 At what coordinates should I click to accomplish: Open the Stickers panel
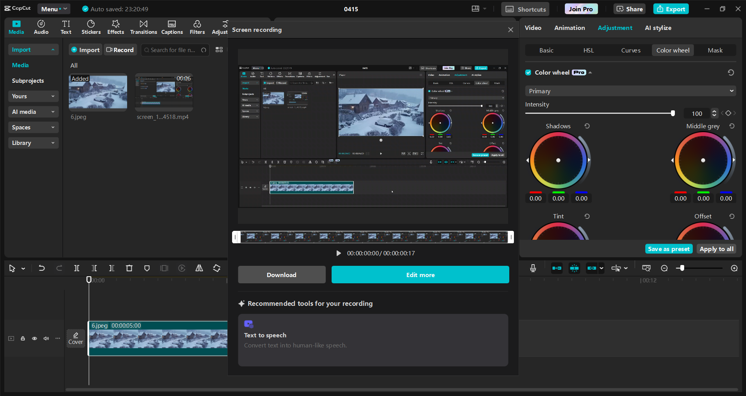91,27
